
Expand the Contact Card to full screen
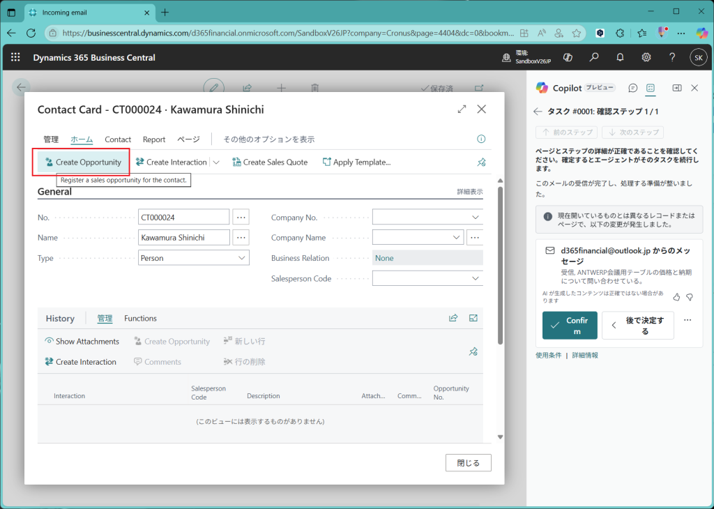462,109
